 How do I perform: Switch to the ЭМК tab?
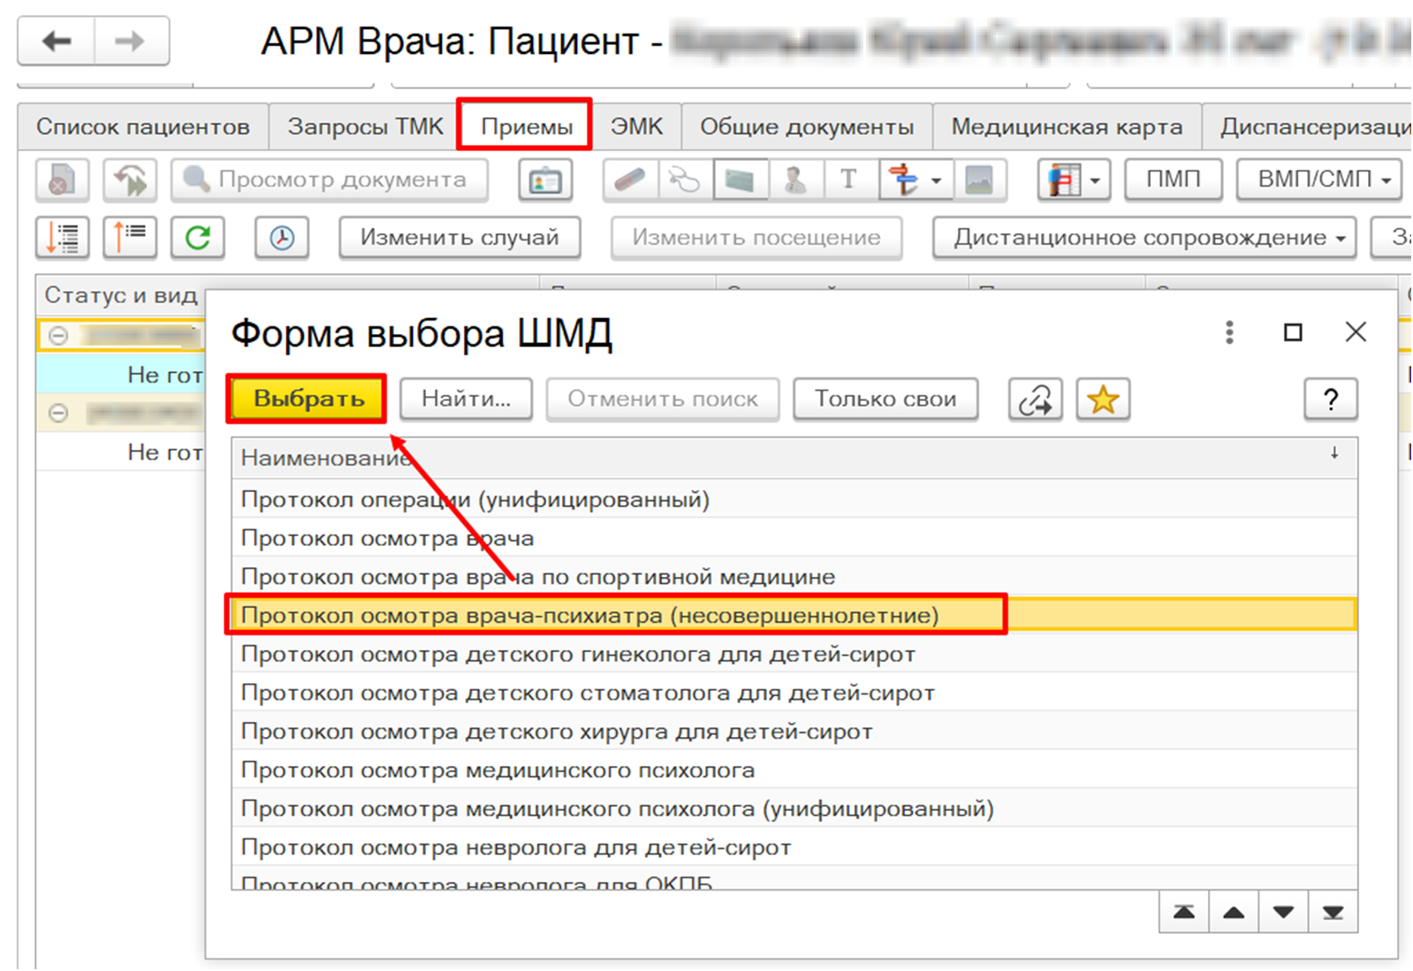click(x=636, y=127)
